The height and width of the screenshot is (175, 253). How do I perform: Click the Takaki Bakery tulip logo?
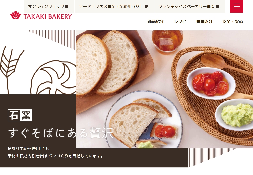[x=15, y=15]
